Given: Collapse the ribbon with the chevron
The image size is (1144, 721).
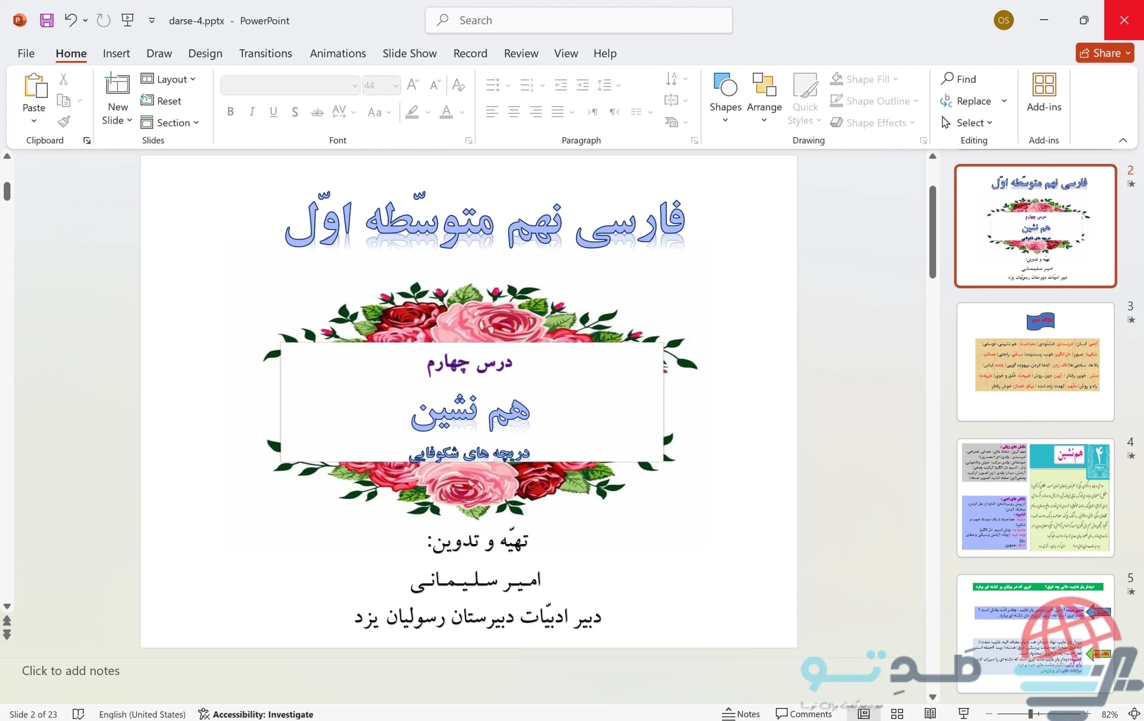Looking at the screenshot, I should (x=1123, y=140).
